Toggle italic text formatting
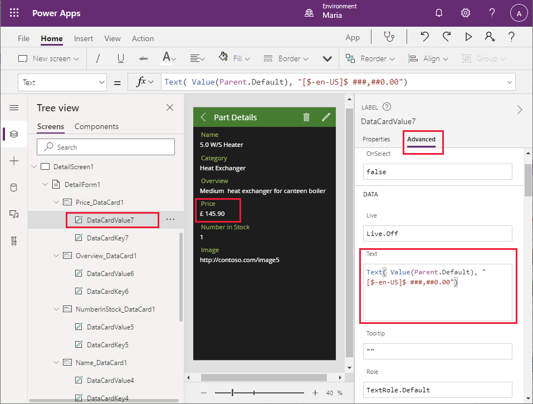533x404 pixels. pos(98,58)
